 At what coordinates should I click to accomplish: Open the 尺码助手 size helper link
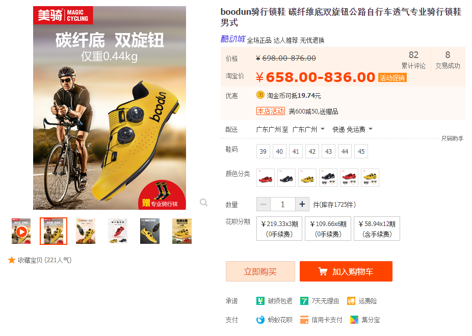pyautogui.click(x=452, y=138)
